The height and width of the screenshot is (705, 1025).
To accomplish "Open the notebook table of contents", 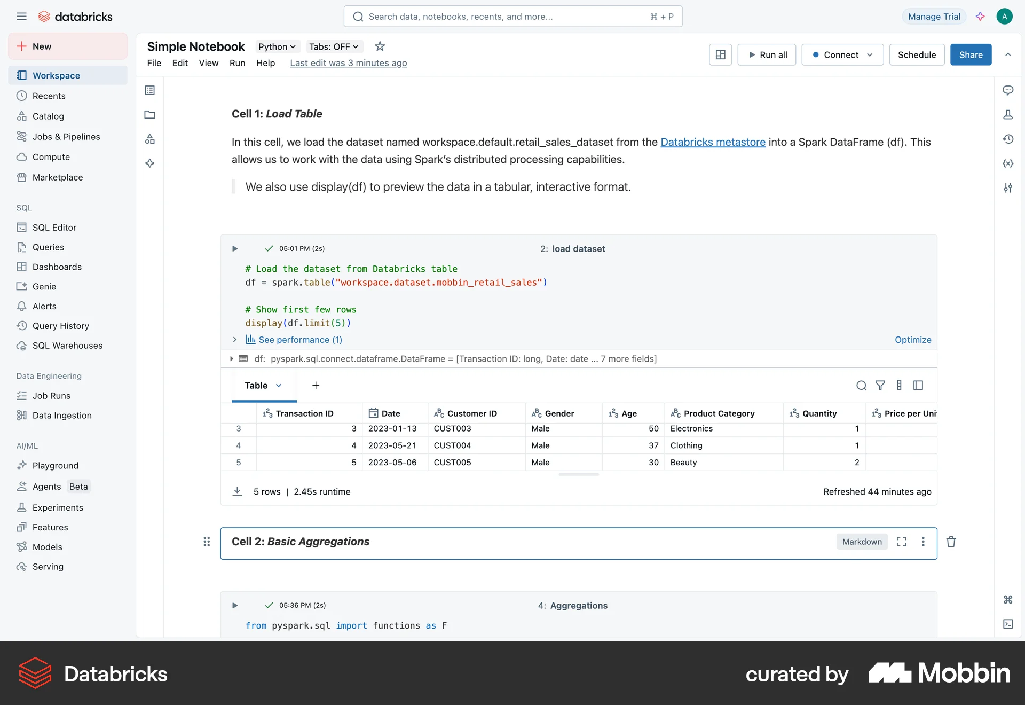I will click(149, 90).
